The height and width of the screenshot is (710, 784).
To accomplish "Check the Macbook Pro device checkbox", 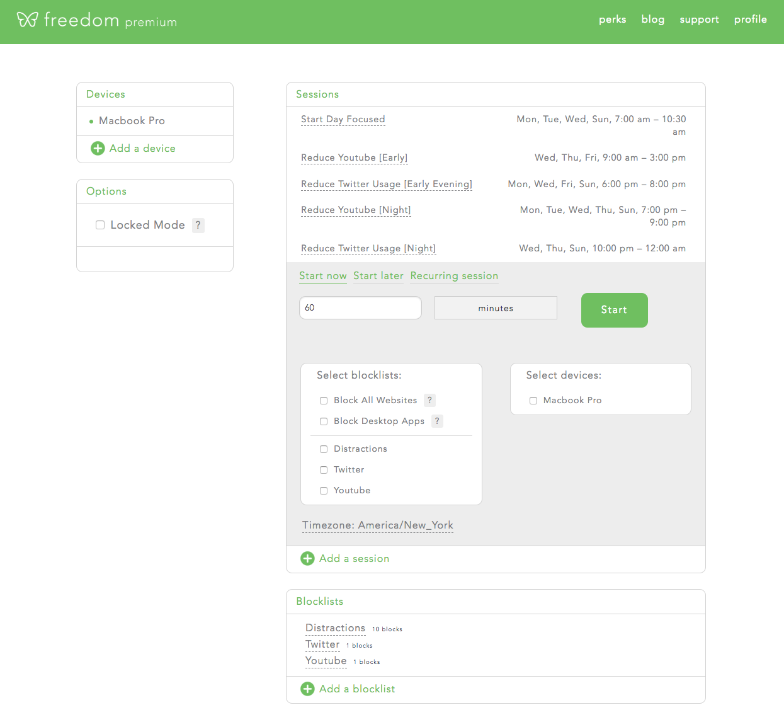I will [x=533, y=401].
